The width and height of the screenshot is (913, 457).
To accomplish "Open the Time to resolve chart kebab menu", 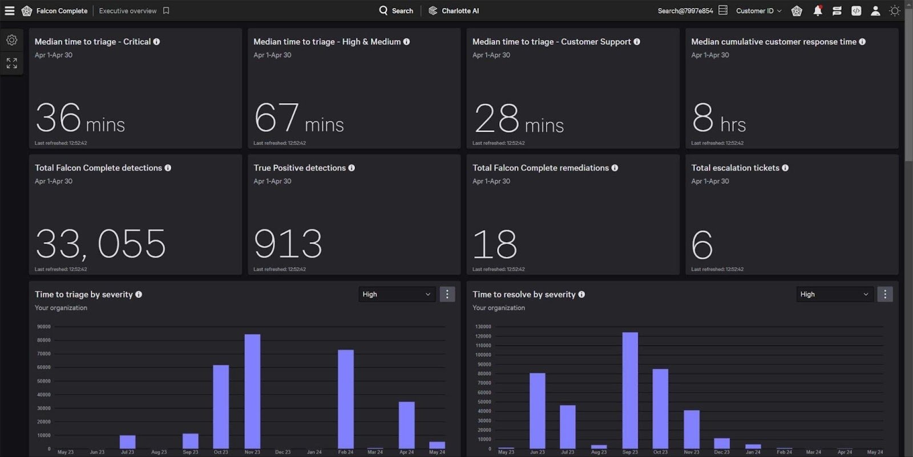I will pos(884,294).
